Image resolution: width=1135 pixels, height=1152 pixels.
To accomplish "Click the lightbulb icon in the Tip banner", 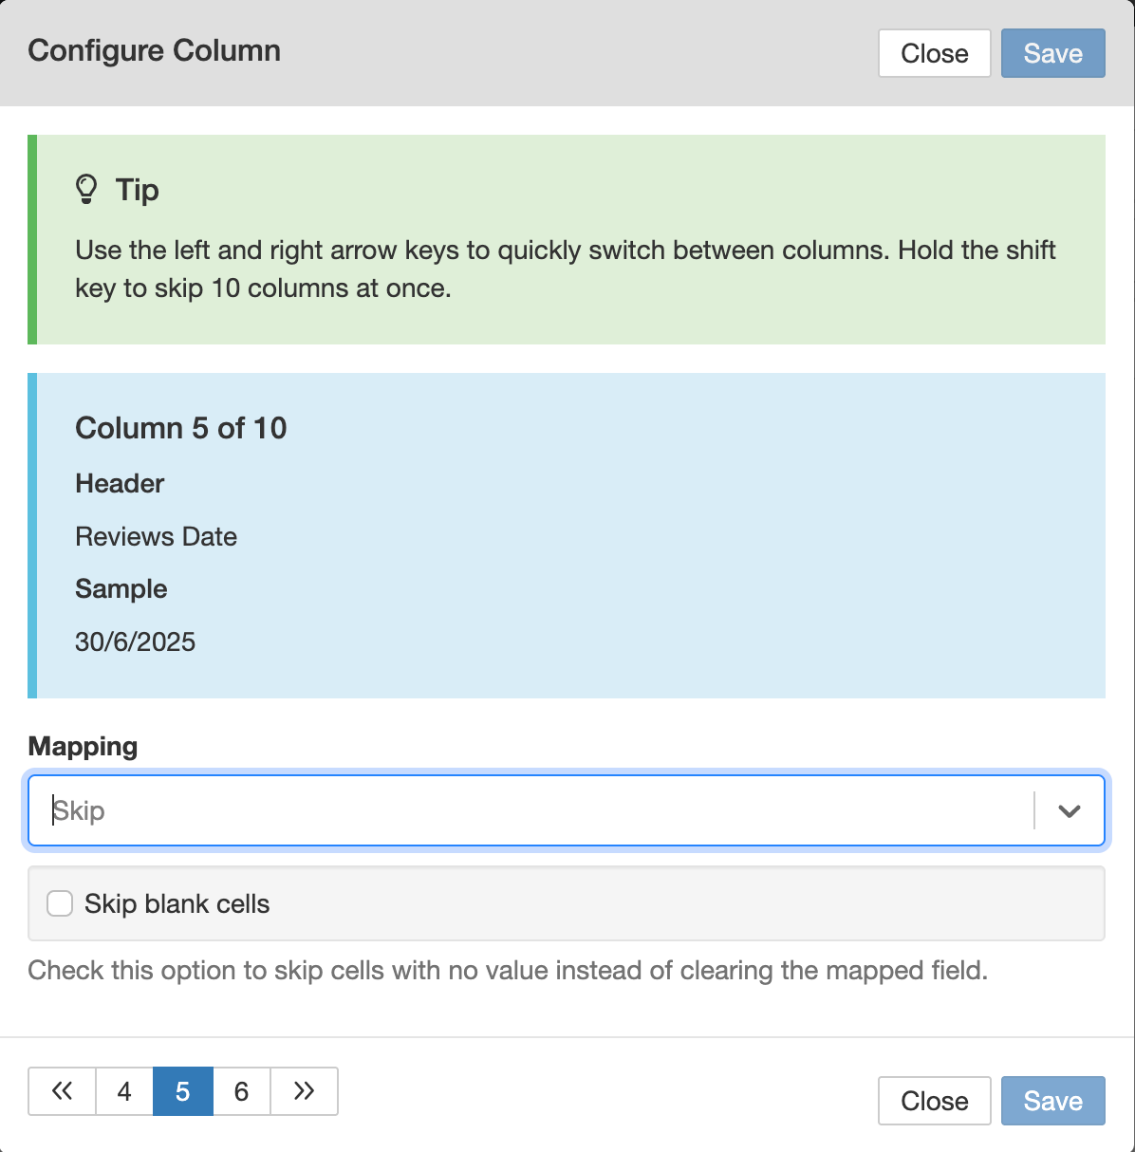I will point(87,188).
